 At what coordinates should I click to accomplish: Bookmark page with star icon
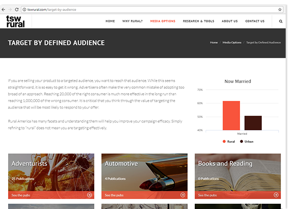click(280, 9)
